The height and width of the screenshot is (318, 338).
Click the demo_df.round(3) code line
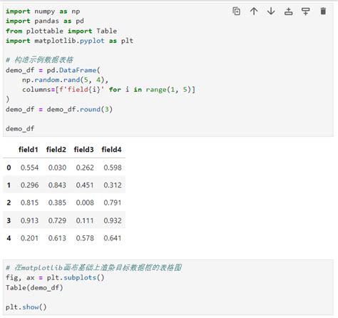(59, 109)
